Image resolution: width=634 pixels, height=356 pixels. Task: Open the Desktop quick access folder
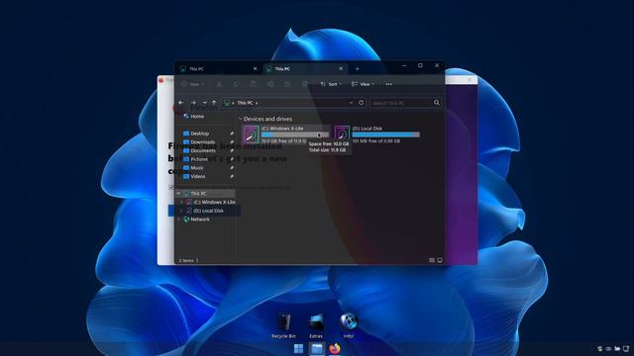tap(196, 133)
